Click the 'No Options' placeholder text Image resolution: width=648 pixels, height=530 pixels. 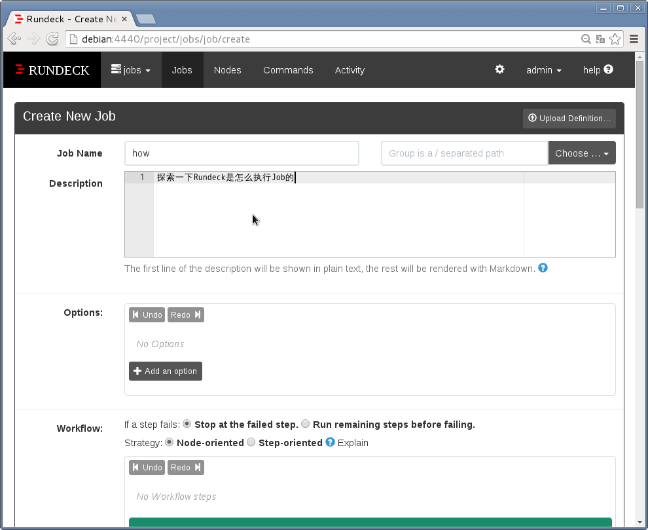tap(160, 344)
